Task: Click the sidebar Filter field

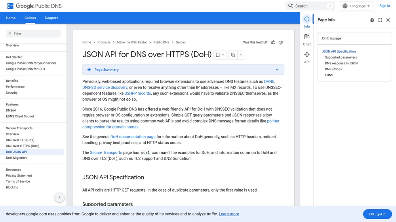Action: pos(33,34)
